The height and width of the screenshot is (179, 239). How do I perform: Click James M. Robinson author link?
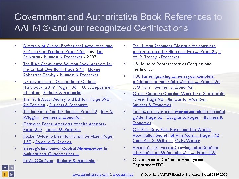pos(63,130)
